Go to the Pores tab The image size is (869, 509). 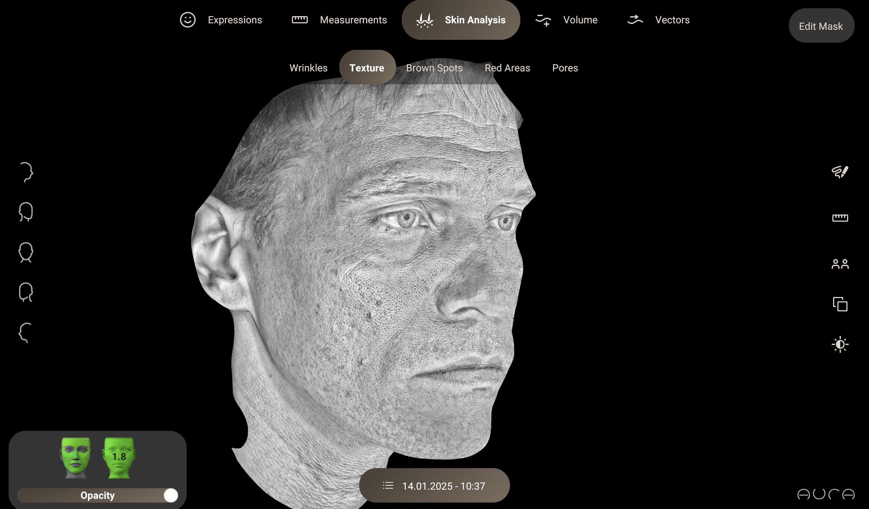(x=565, y=68)
